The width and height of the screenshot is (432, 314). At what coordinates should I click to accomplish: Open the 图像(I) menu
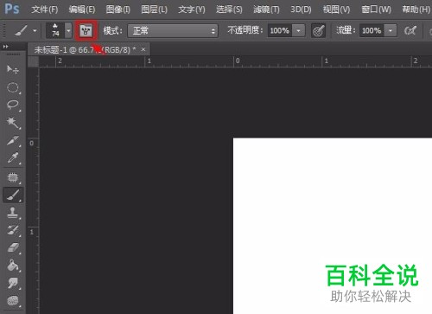pyautogui.click(x=118, y=10)
